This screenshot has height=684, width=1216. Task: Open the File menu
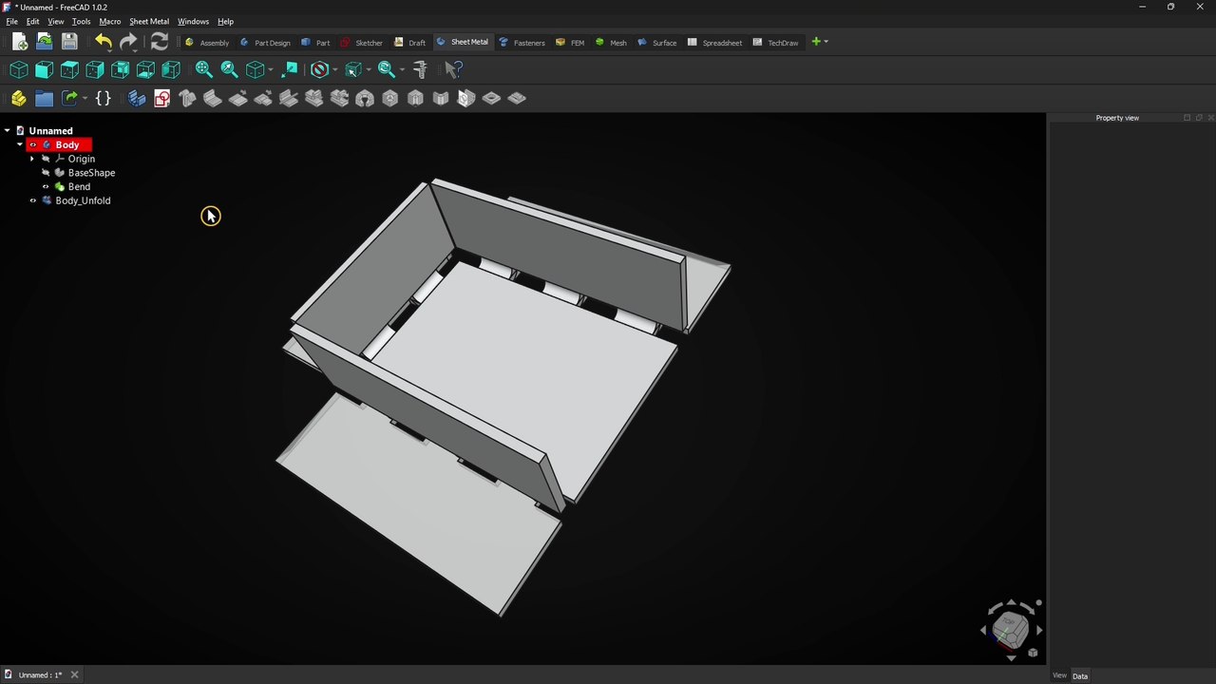point(11,21)
